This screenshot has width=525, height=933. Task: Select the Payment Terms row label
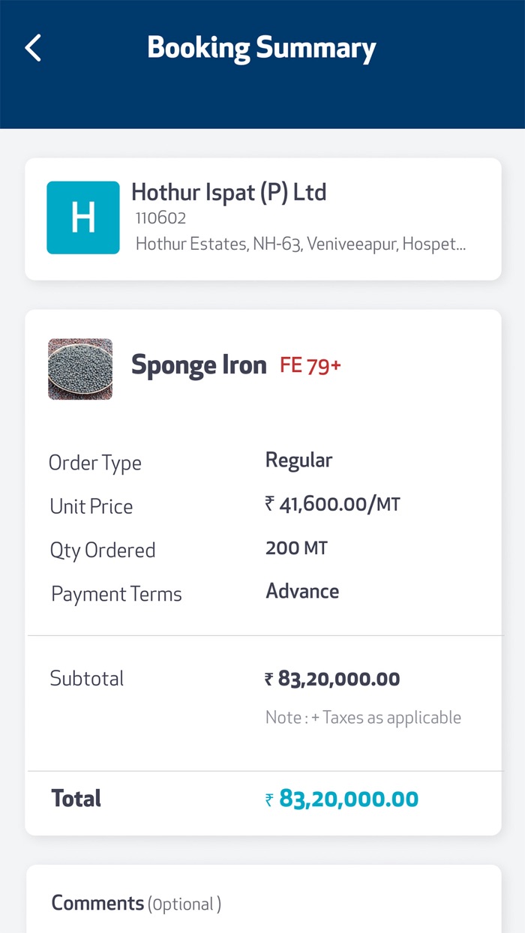click(116, 593)
